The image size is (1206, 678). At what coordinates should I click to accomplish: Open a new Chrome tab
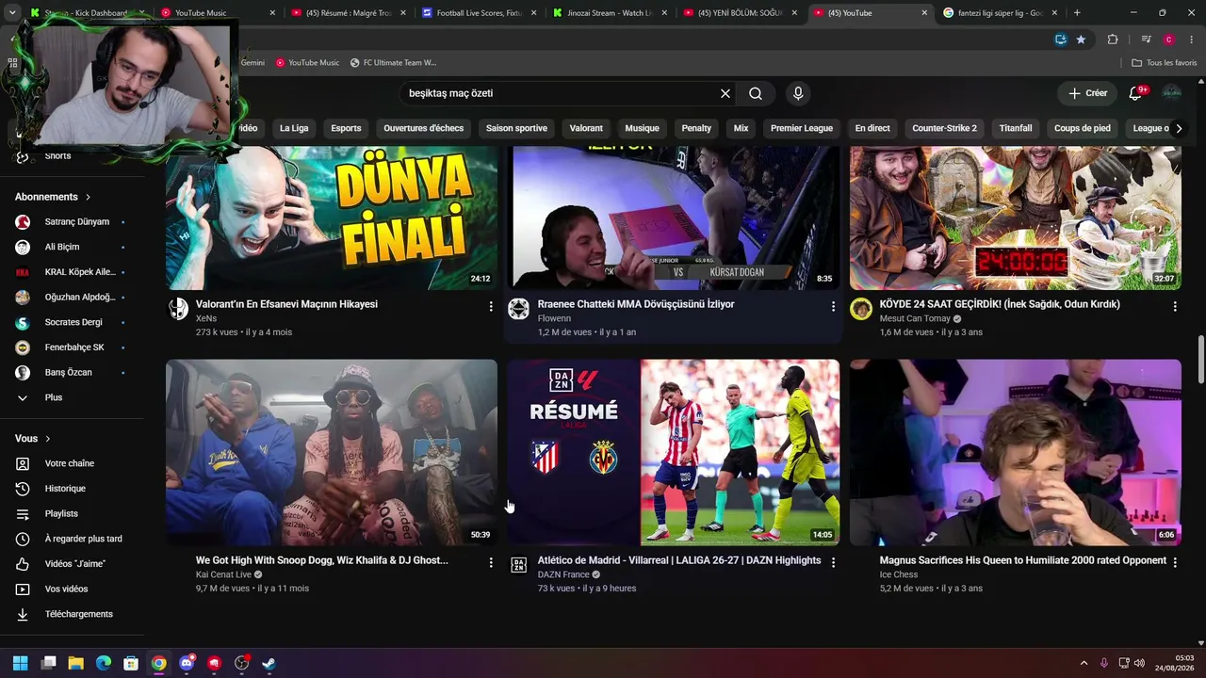pos(1077,13)
